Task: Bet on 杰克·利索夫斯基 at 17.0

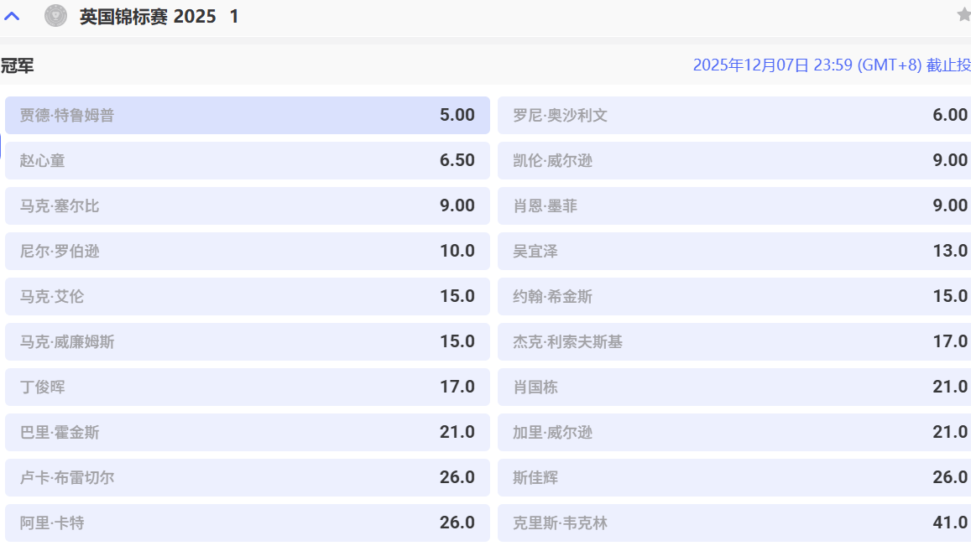Action: (x=734, y=341)
